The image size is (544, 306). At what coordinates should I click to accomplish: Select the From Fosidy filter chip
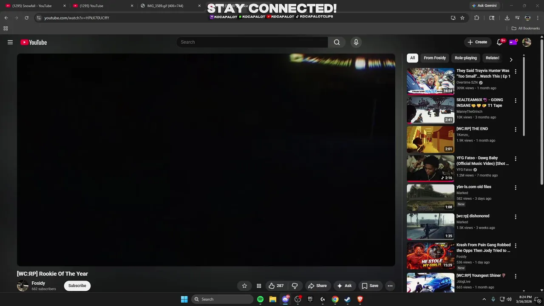pos(435,58)
